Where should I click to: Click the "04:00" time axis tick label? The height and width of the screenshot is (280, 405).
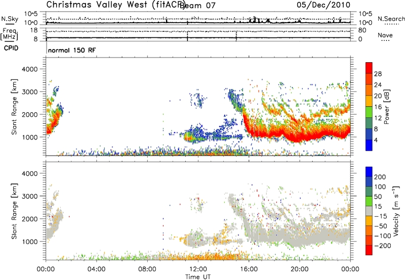click(x=96, y=269)
